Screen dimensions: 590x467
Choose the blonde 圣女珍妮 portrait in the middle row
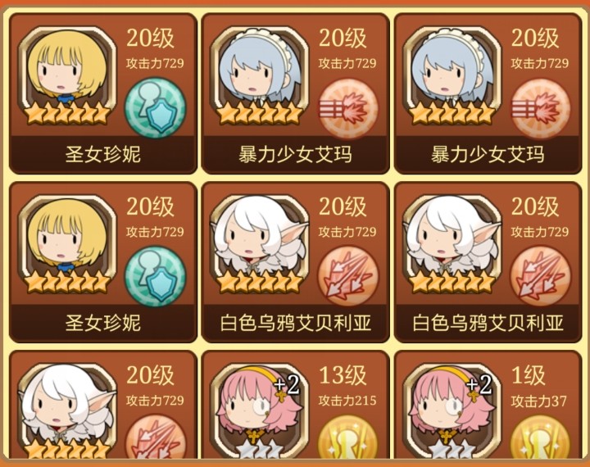pyautogui.click(x=67, y=244)
